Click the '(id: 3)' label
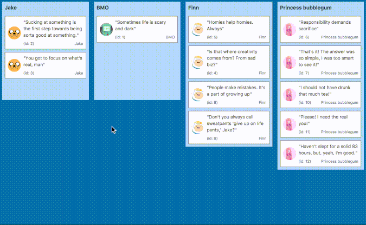This screenshot has height=225, width=366. click(x=29, y=73)
